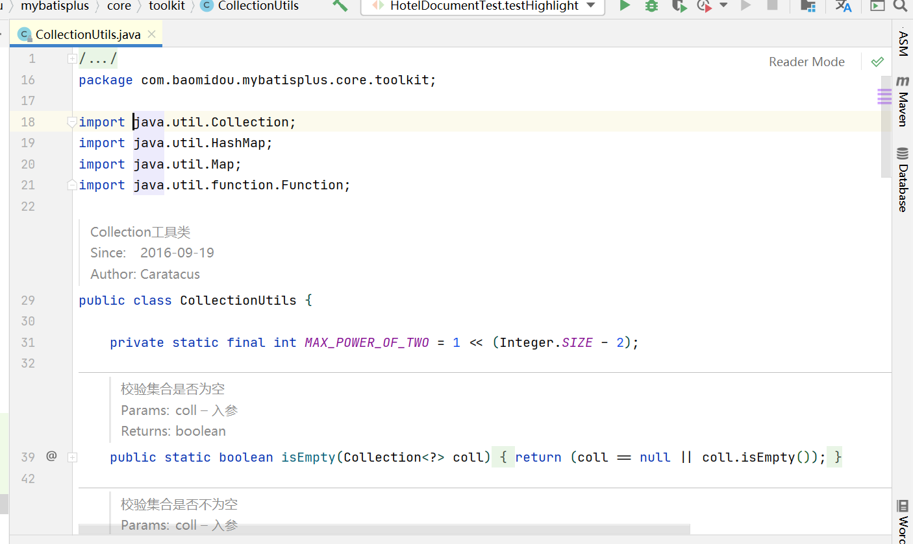Collapse the imports fold marker at line 18

71,122
